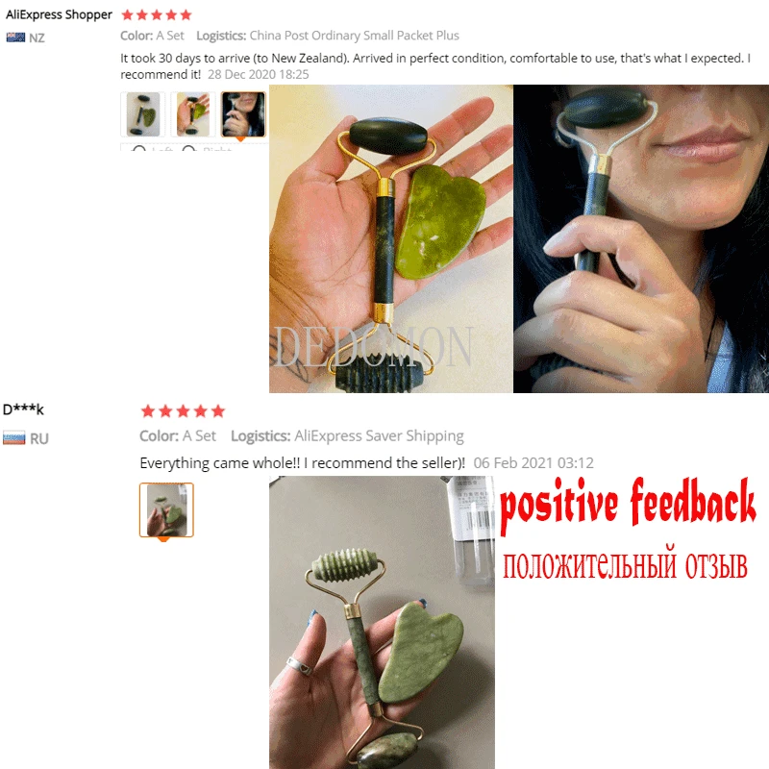Click the DEDOMON watermark on the photo
Image resolution: width=769 pixels, height=769 pixels.
point(374,347)
